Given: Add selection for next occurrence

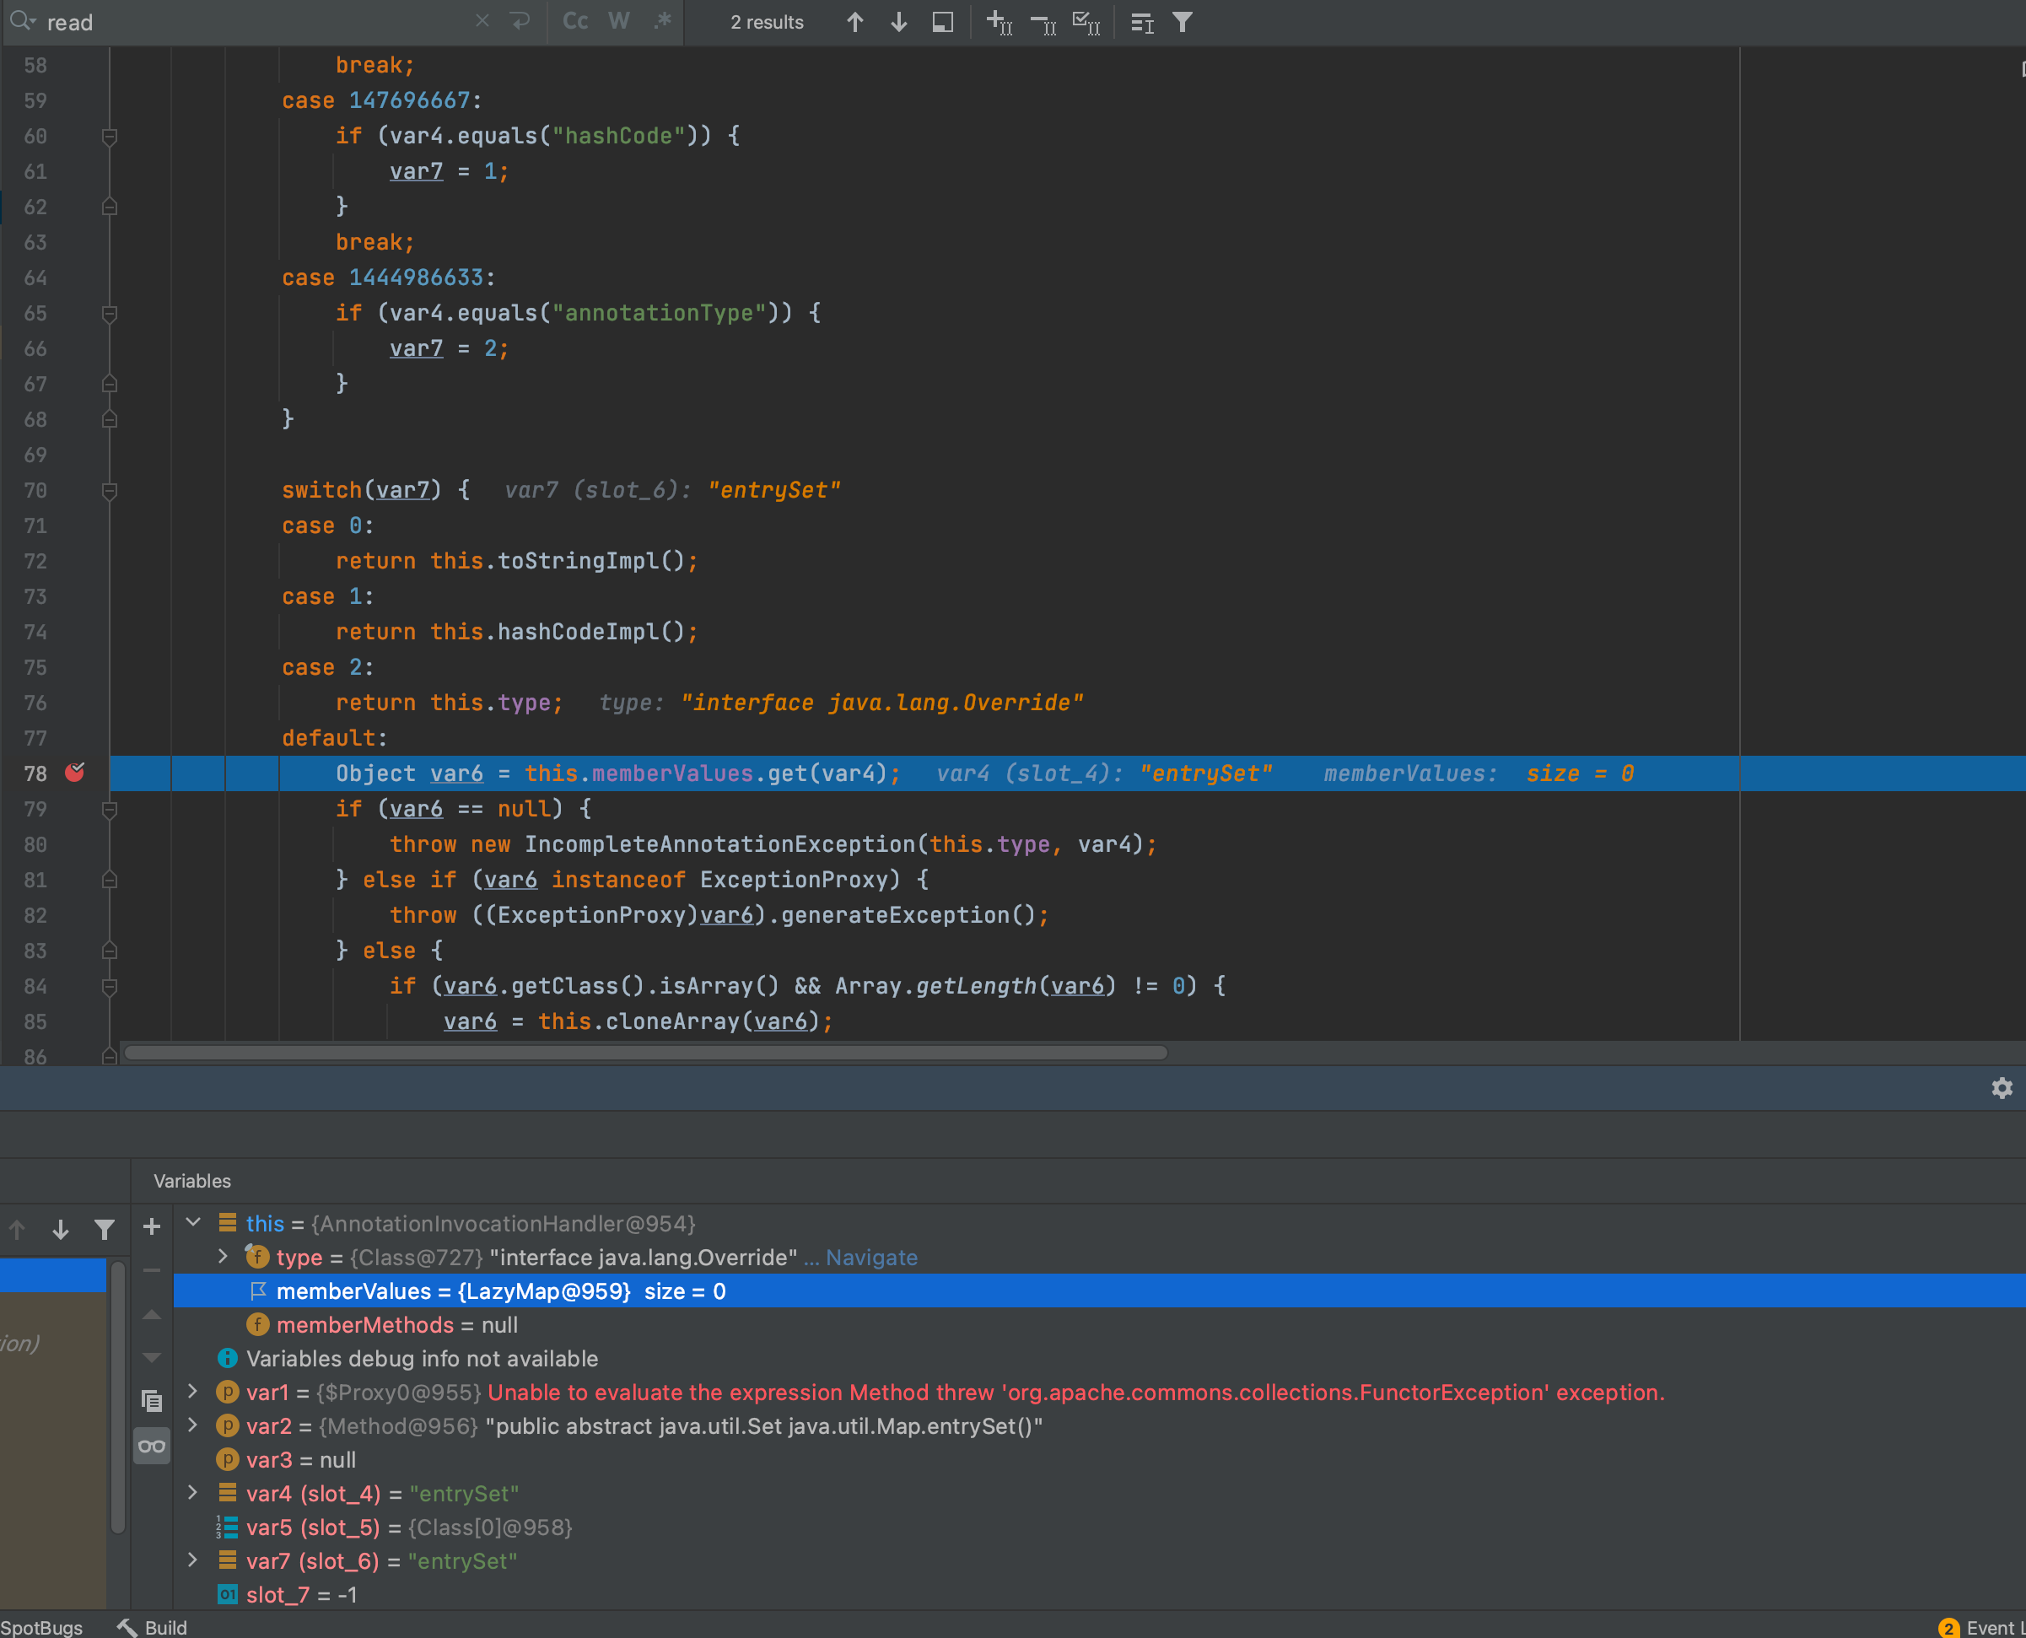Looking at the screenshot, I should (x=1000, y=22).
